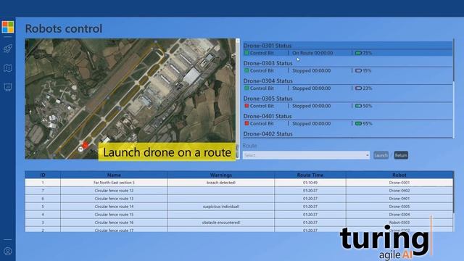Viewport: 464px width, 261px height.
Task: Click the 'breach detected!' warning cell
Action: coord(221,183)
